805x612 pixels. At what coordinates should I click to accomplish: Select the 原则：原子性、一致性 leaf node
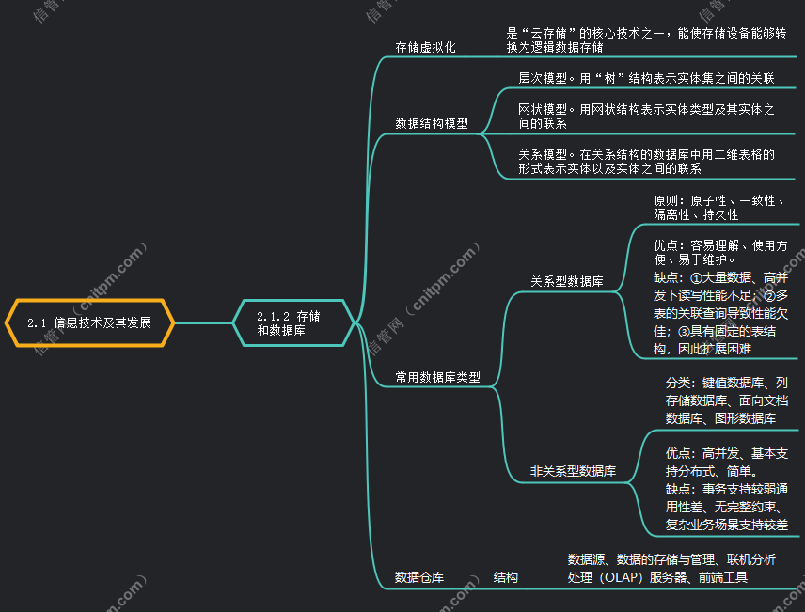pyautogui.click(x=718, y=208)
